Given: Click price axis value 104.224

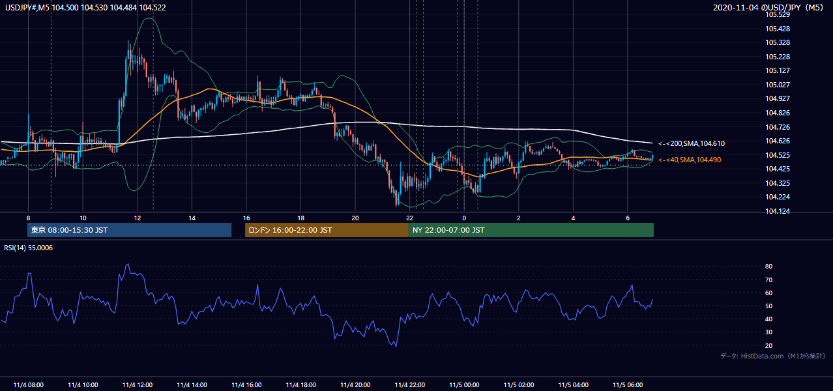Looking at the screenshot, I should [x=778, y=197].
